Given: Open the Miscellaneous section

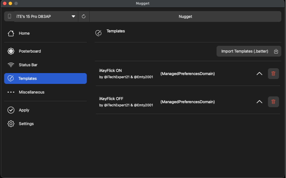Looking at the screenshot, I should [x=45, y=92].
